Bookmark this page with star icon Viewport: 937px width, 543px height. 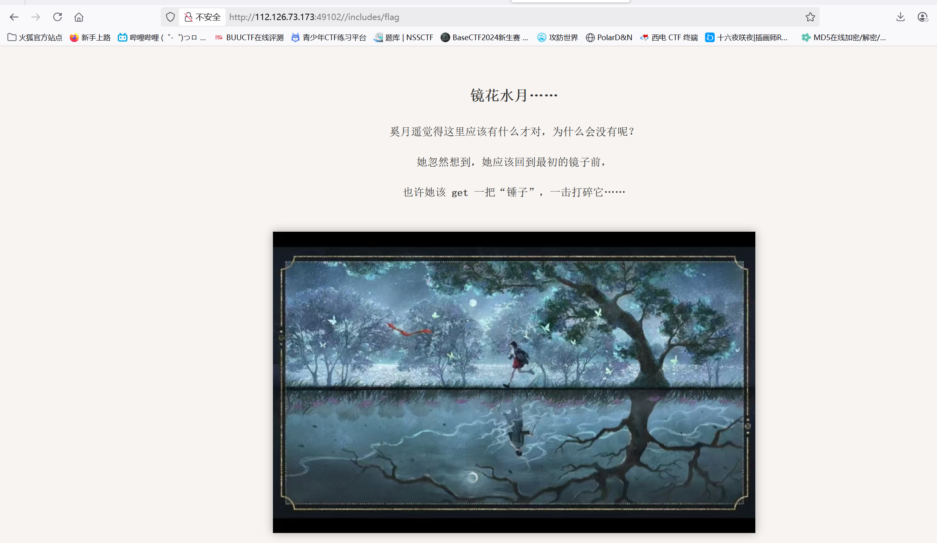pos(810,17)
